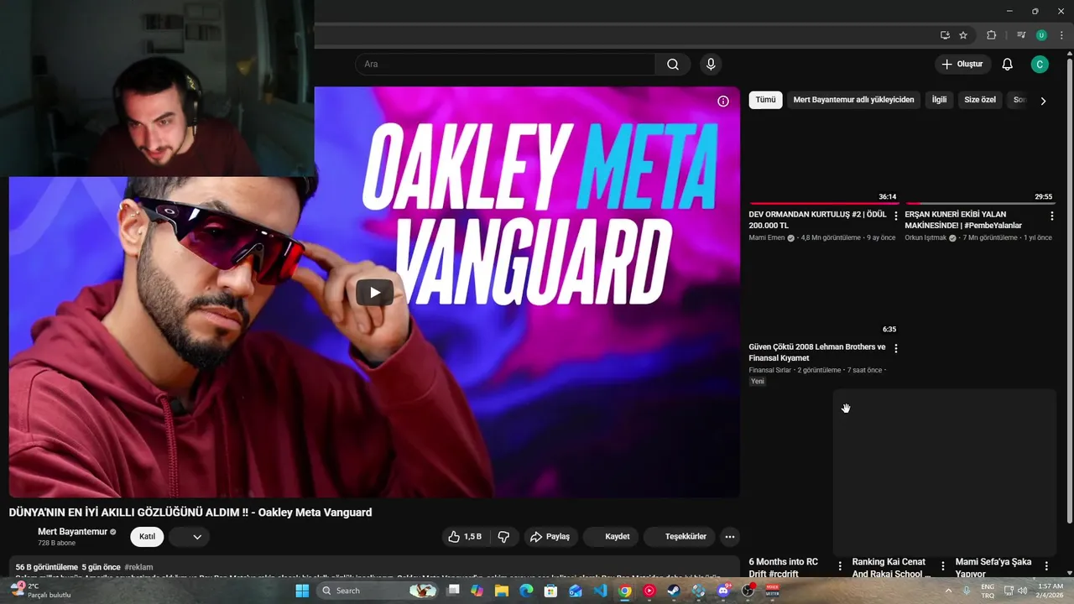
Task: Open the Windows Start menu
Action: pyautogui.click(x=302, y=591)
